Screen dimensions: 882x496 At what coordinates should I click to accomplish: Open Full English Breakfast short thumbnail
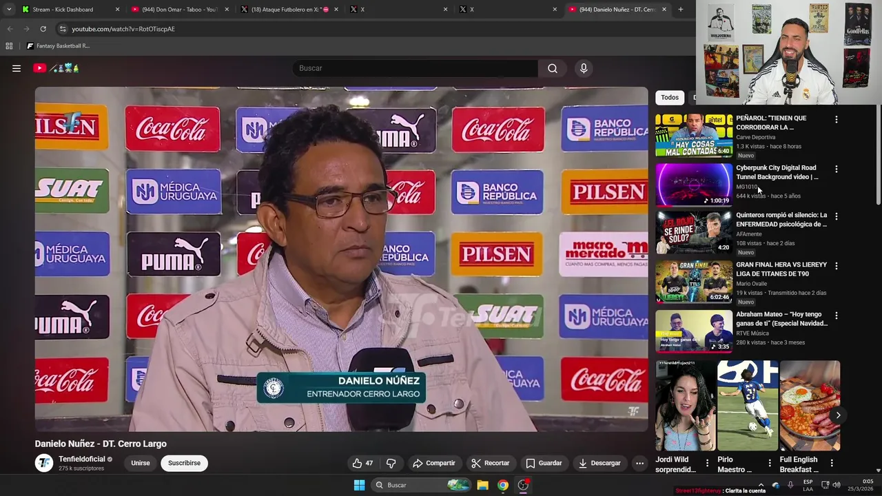click(810, 406)
